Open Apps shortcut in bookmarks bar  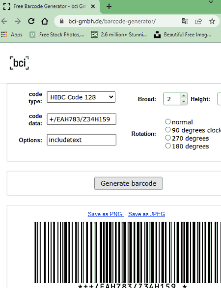tap(12, 34)
